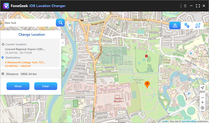Click the navigation arrow map control
This screenshot has width=209, height=123.
(x=202, y=88)
